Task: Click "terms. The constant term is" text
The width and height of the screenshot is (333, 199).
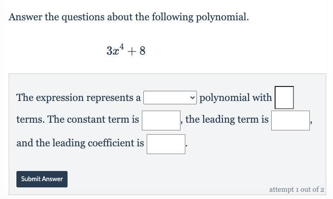Action: click(78, 120)
